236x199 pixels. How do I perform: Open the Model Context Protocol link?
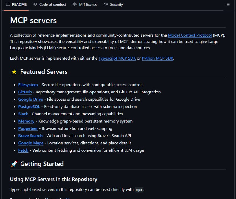[x=190, y=35]
